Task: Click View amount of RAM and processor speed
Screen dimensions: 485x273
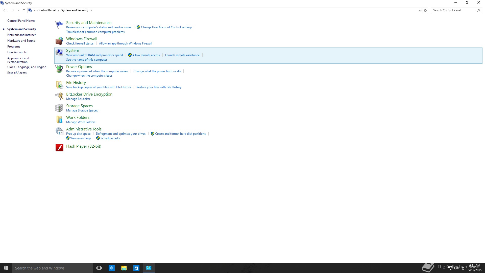Action: (x=94, y=55)
